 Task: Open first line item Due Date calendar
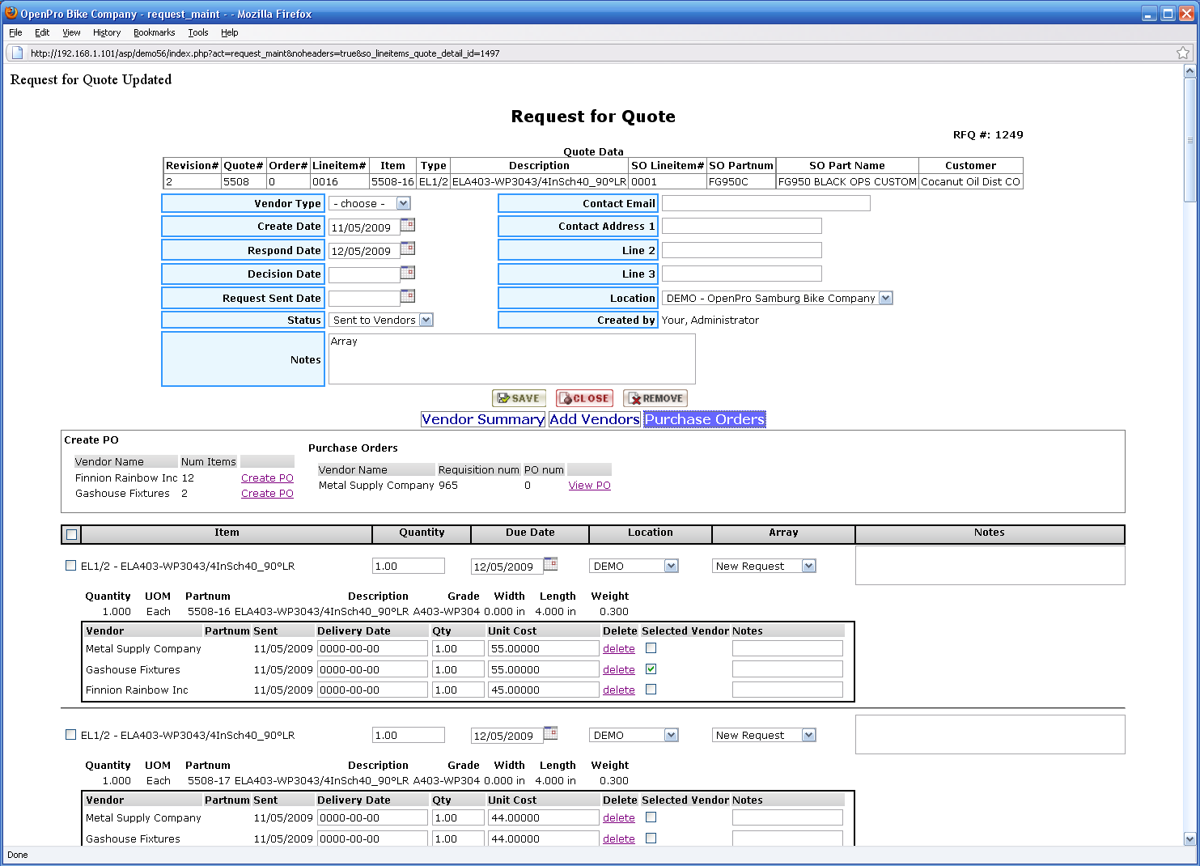[550, 564]
